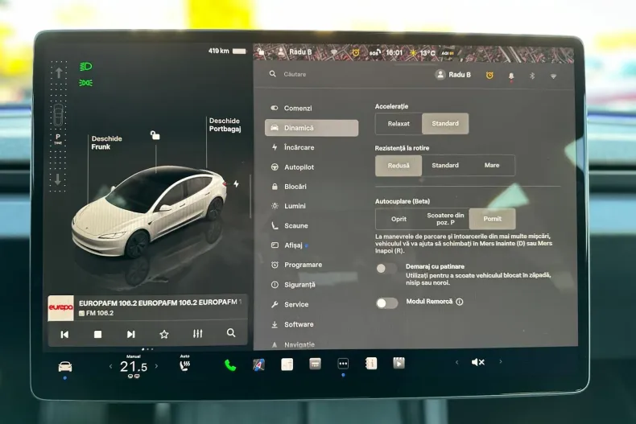Open the Siguranță section
636x424 pixels.
coord(311,285)
